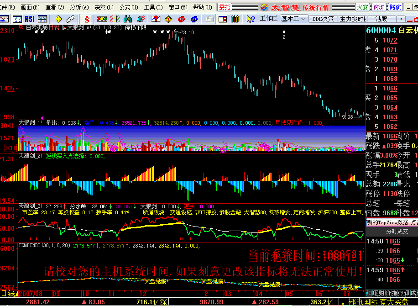
Task: Click the RSI indicator toolbar icon
Action: click(30, 19)
